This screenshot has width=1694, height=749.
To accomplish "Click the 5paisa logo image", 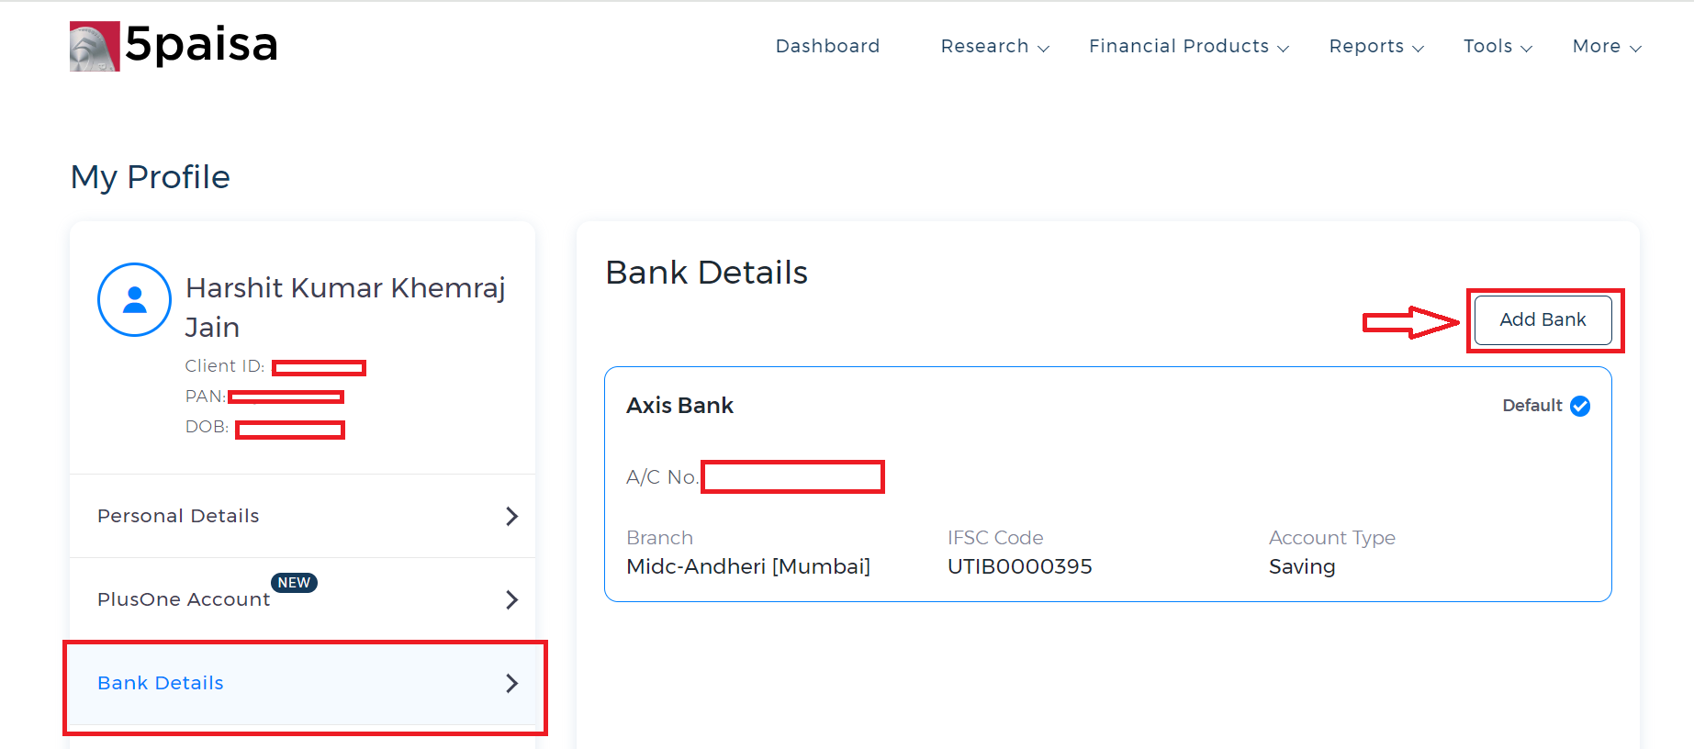I will click(95, 46).
